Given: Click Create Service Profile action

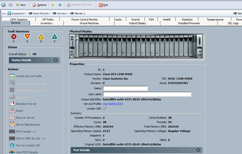Looking at the screenshot, I should coord(29,76).
